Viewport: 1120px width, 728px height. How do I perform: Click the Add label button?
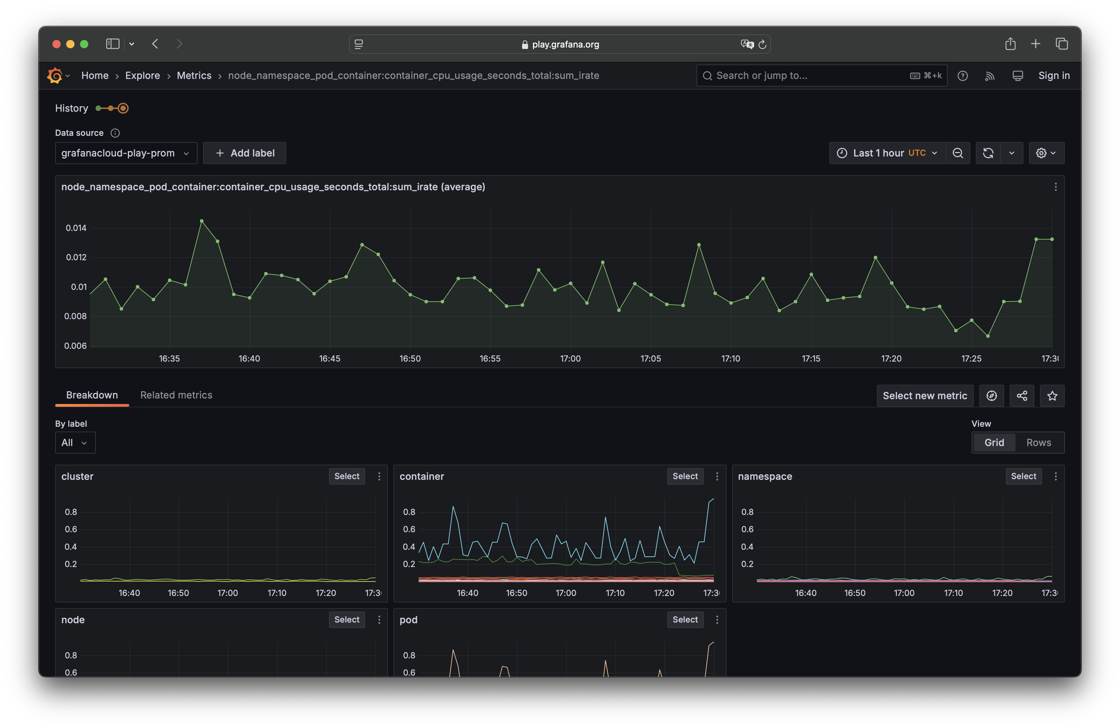tap(244, 153)
